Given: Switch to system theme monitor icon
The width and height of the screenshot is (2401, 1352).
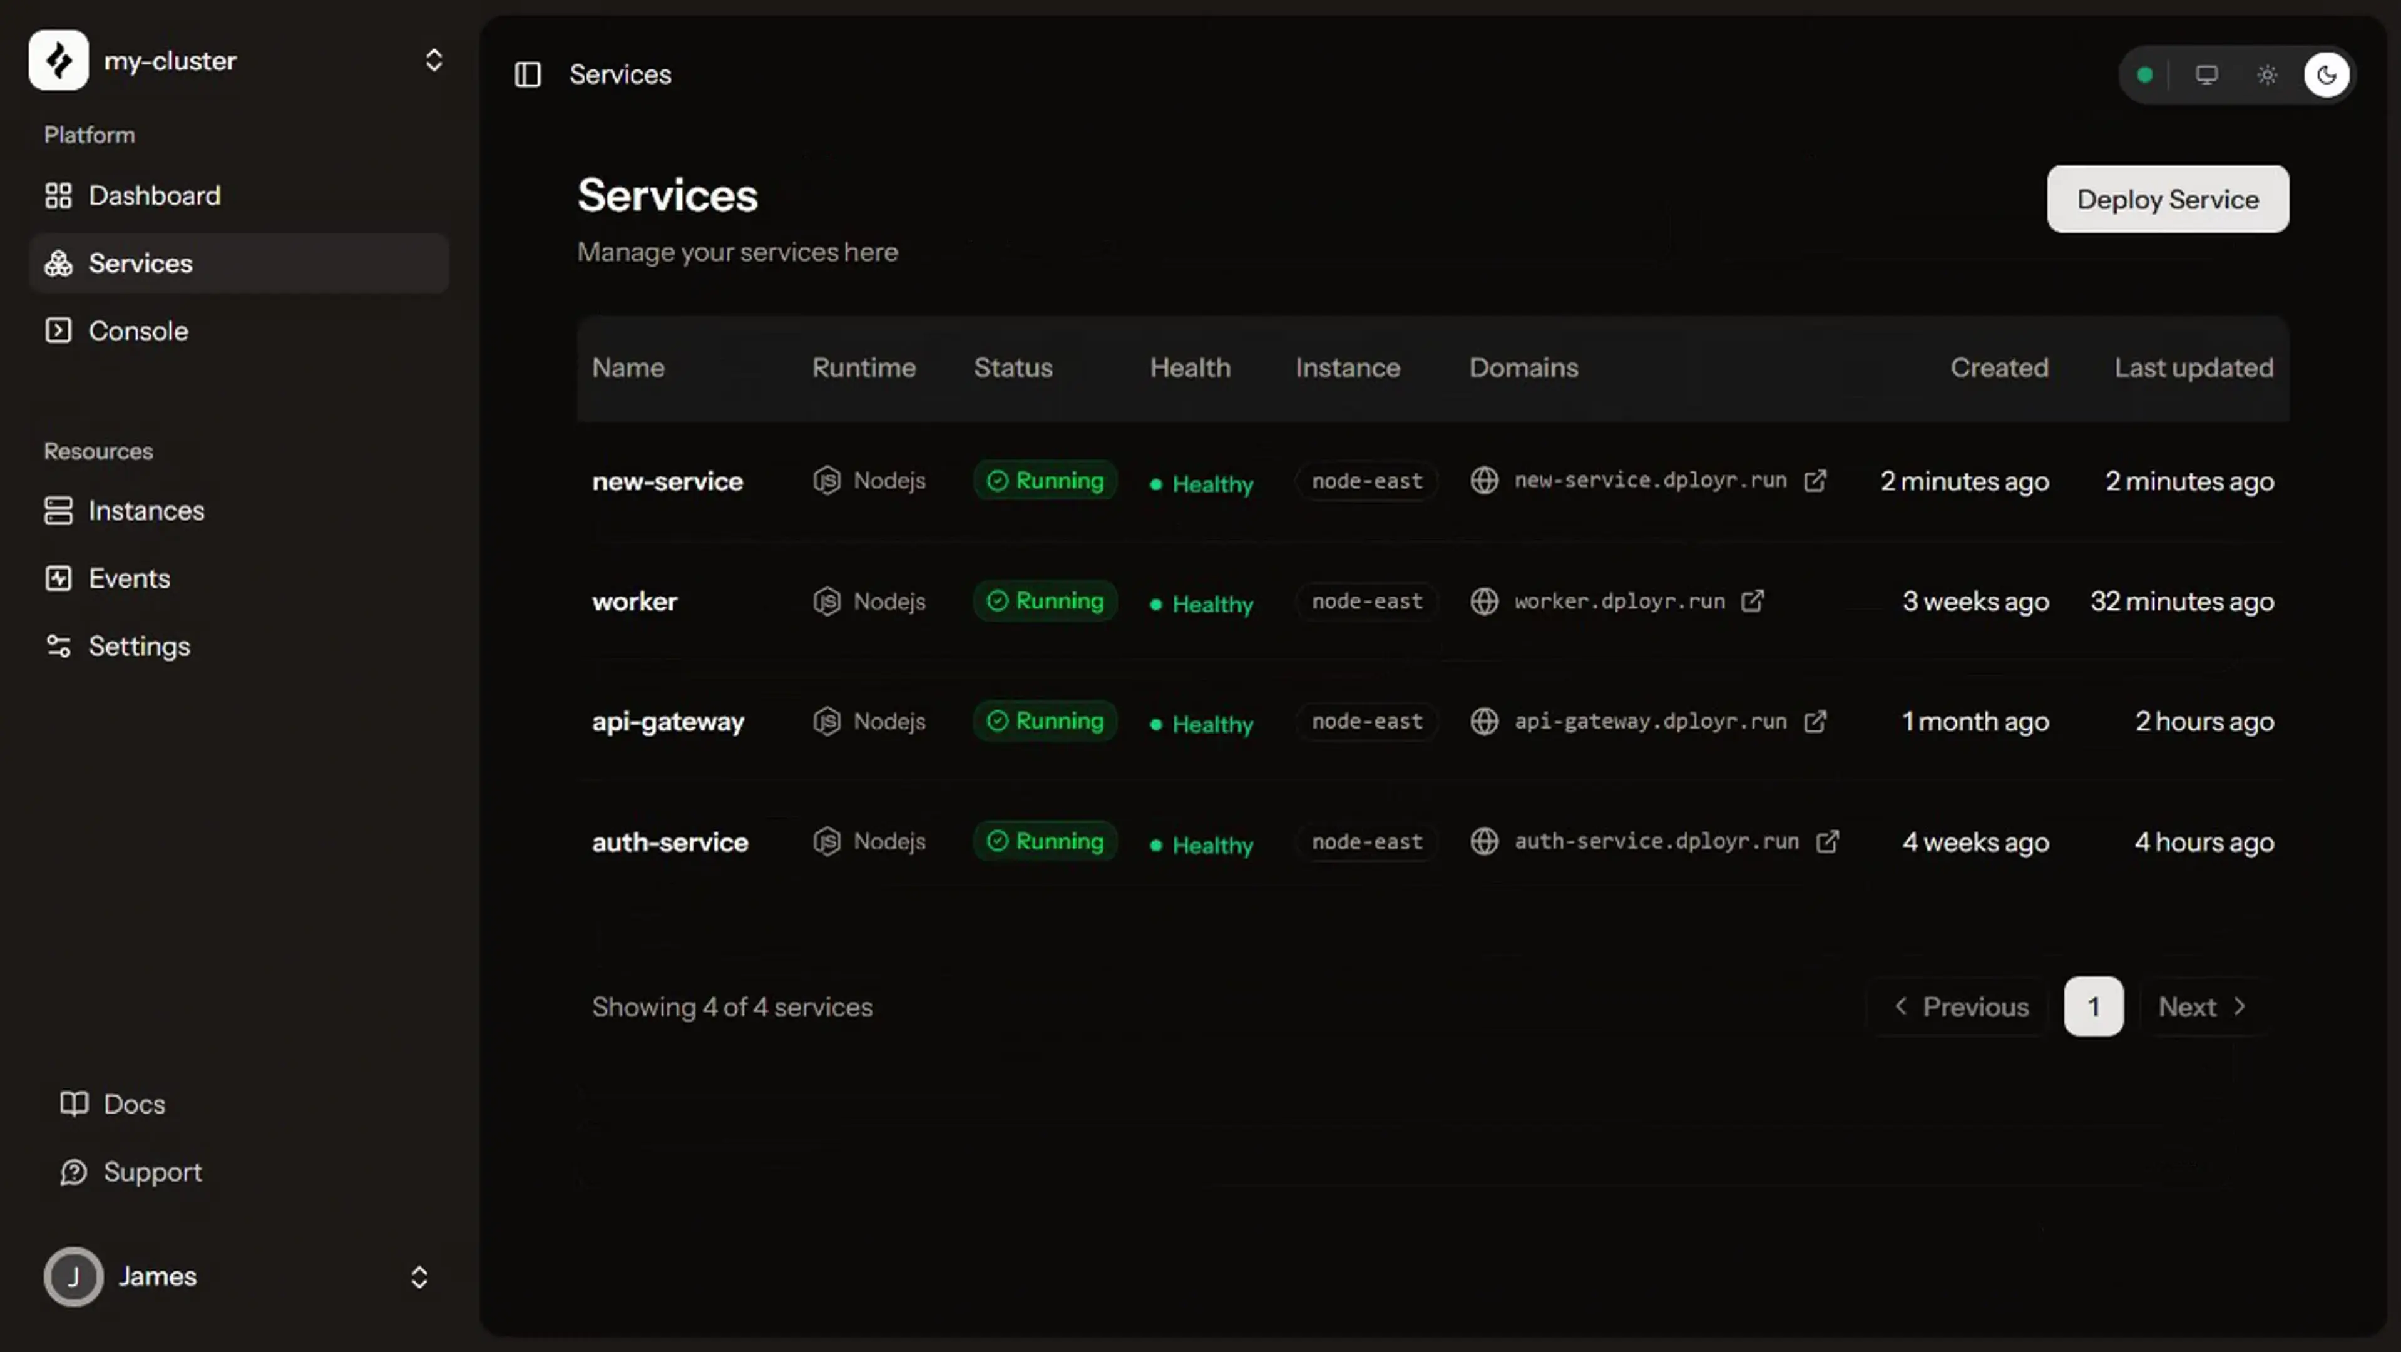Looking at the screenshot, I should coord(2206,74).
